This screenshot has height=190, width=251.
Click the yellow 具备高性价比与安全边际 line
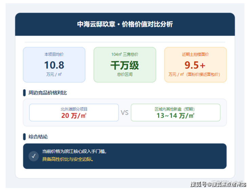tap(68, 159)
